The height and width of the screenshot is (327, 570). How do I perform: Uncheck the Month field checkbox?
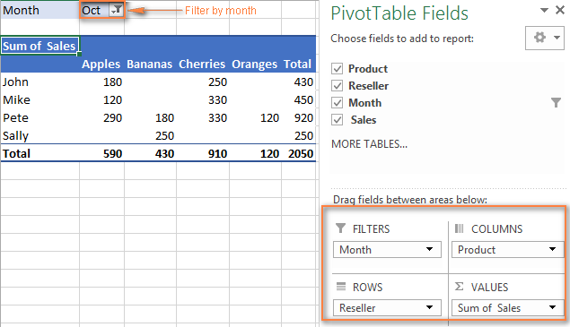[337, 102]
